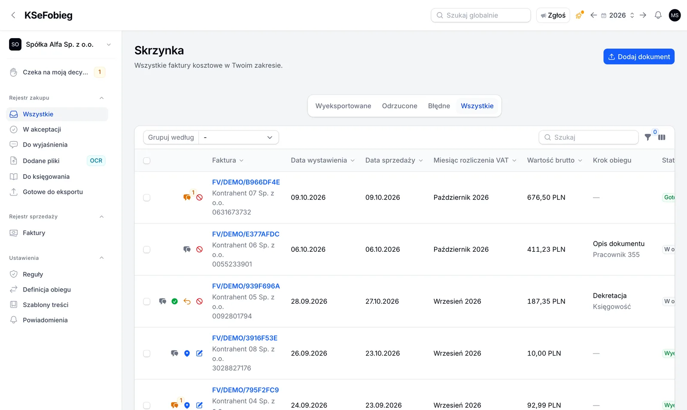Collapse the Ustawienia section
The height and width of the screenshot is (410, 687).
102,258
